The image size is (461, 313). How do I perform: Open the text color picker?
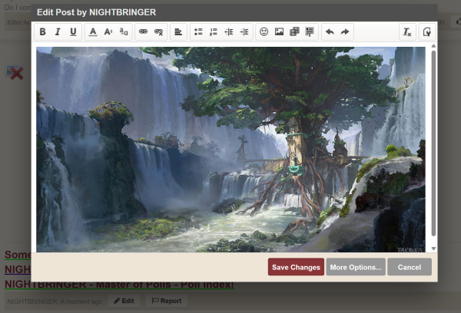tap(93, 32)
